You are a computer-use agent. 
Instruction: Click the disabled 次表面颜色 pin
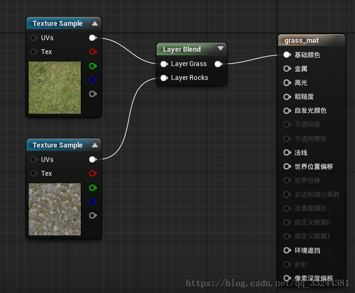(x=287, y=208)
